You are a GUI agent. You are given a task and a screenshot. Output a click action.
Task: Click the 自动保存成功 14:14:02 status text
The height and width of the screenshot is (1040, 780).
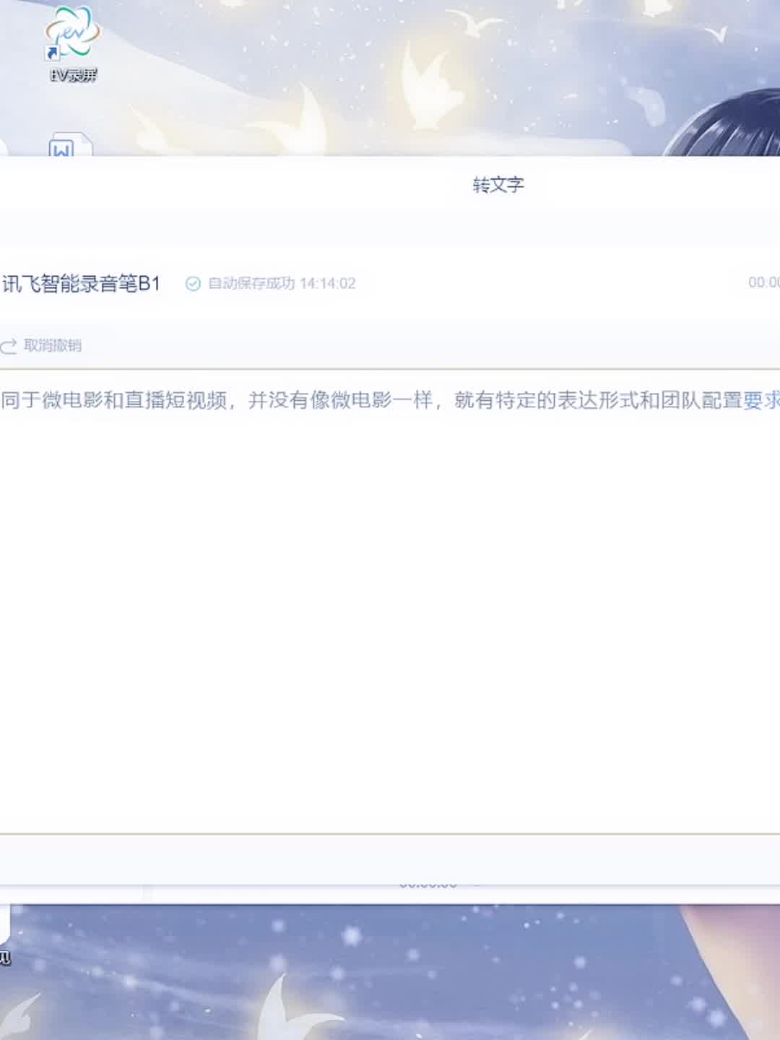click(x=282, y=284)
